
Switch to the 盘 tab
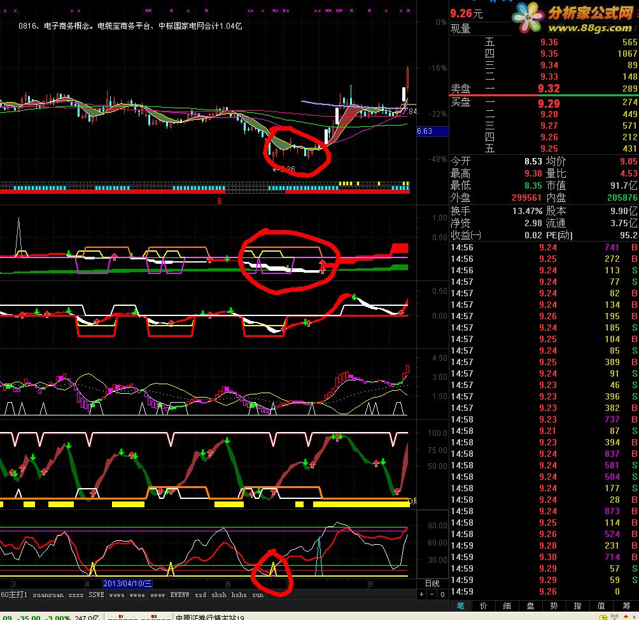[530, 606]
